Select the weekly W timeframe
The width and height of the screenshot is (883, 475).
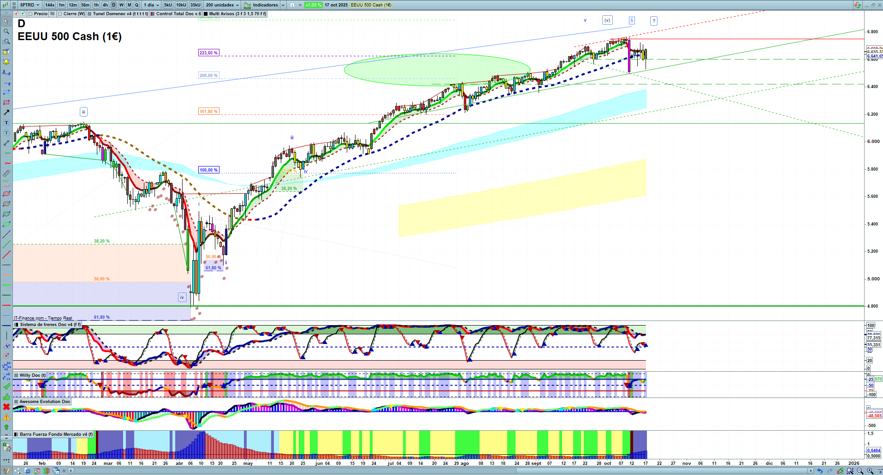coord(121,5)
